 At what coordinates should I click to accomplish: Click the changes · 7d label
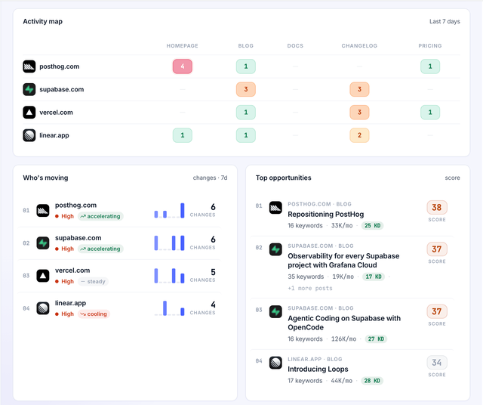point(210,178)
